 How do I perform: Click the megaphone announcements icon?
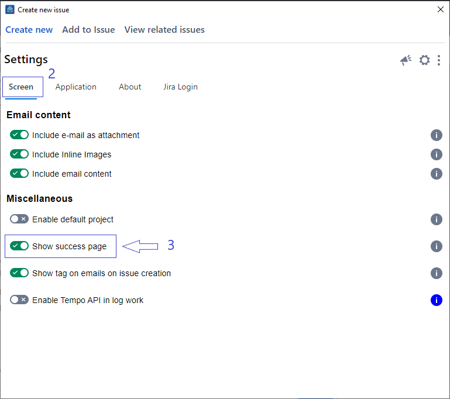tap(406, 60)
